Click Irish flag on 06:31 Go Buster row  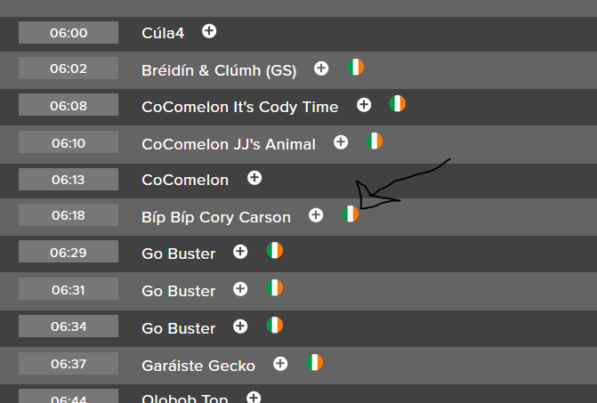pyautogui.click(x=275, y=287)
